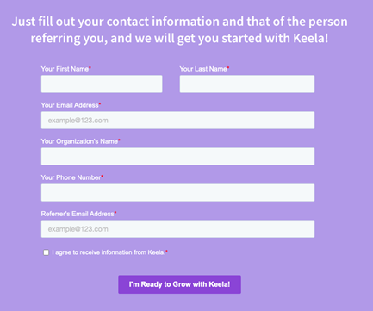Click the 'Your Email Address' label
This screenshot has height=311, width=373.
tap(70, 105)
